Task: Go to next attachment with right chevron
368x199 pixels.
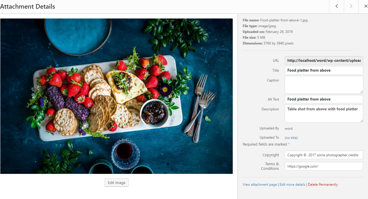Action: coord(351,6)
